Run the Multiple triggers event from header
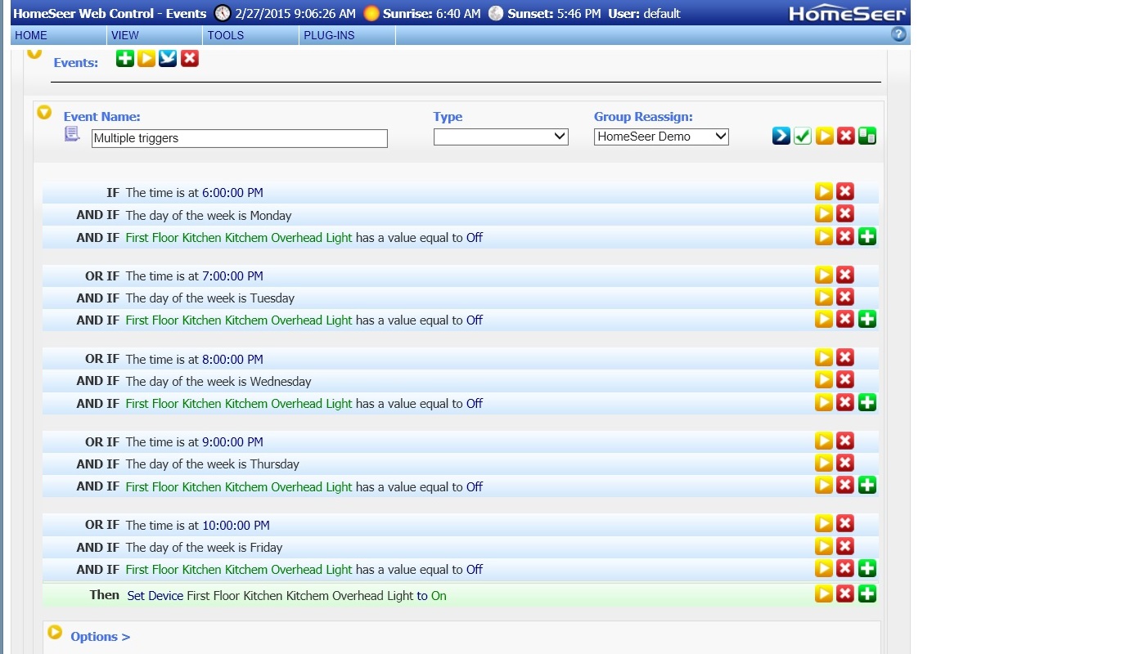 [x=825, y=136]
